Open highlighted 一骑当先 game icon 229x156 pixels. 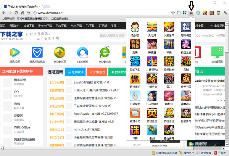coord(152,79)
